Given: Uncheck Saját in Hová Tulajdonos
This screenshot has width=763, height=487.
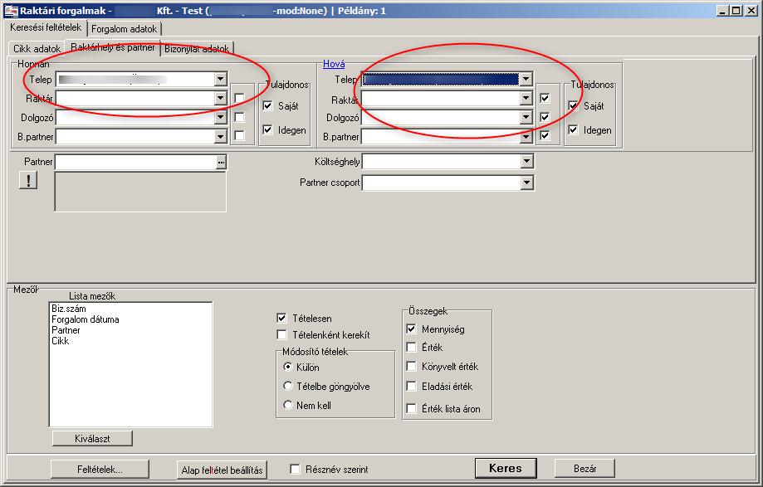Looking at the screenshot, I should 573,105.
